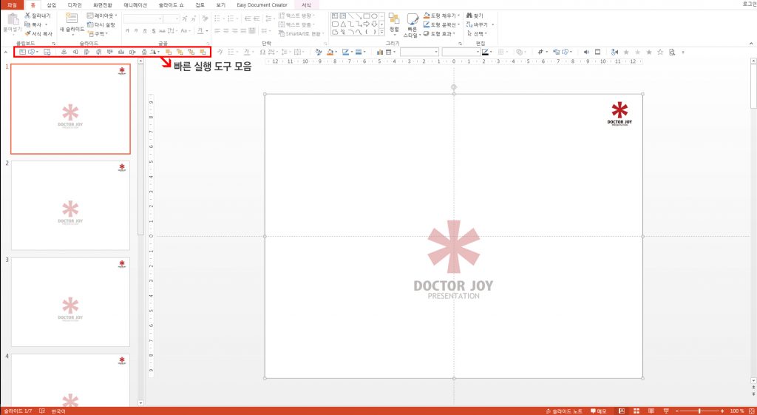Viewport: 757px width, 415px height.
Task: Click the print preview magnifier icon
Action: pyautogui.click(x=671, y=52)
